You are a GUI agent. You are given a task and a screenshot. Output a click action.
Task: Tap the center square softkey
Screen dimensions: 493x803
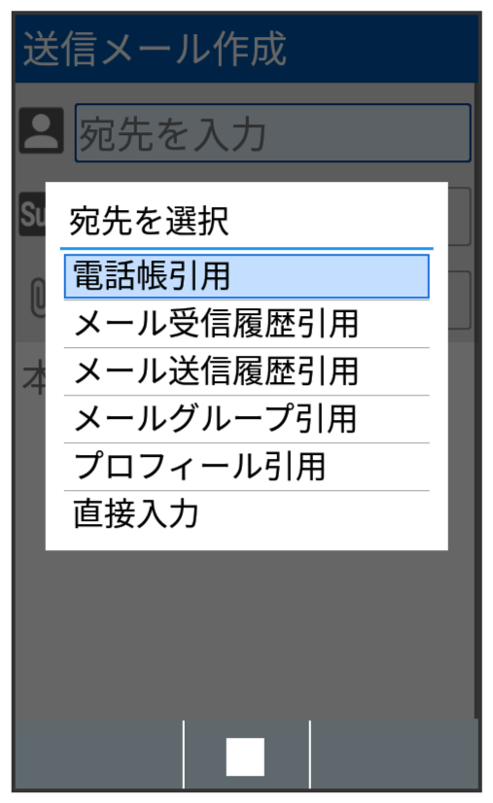[x=246, y=756]
